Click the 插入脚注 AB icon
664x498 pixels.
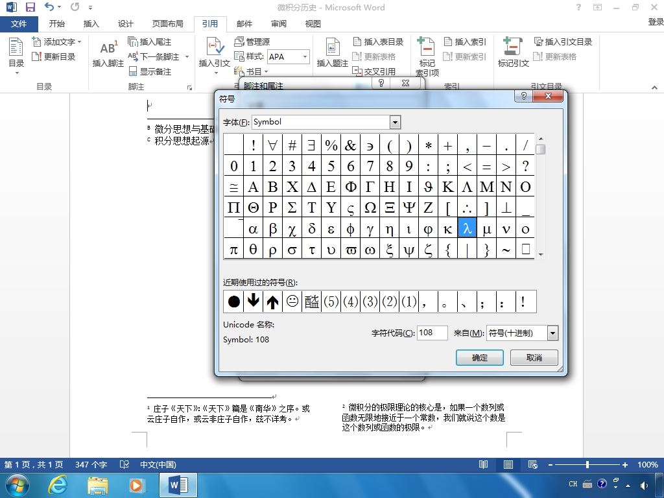tap(108, 53)
